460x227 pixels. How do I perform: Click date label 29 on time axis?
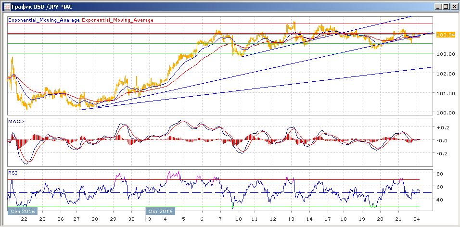coord(114,219)
